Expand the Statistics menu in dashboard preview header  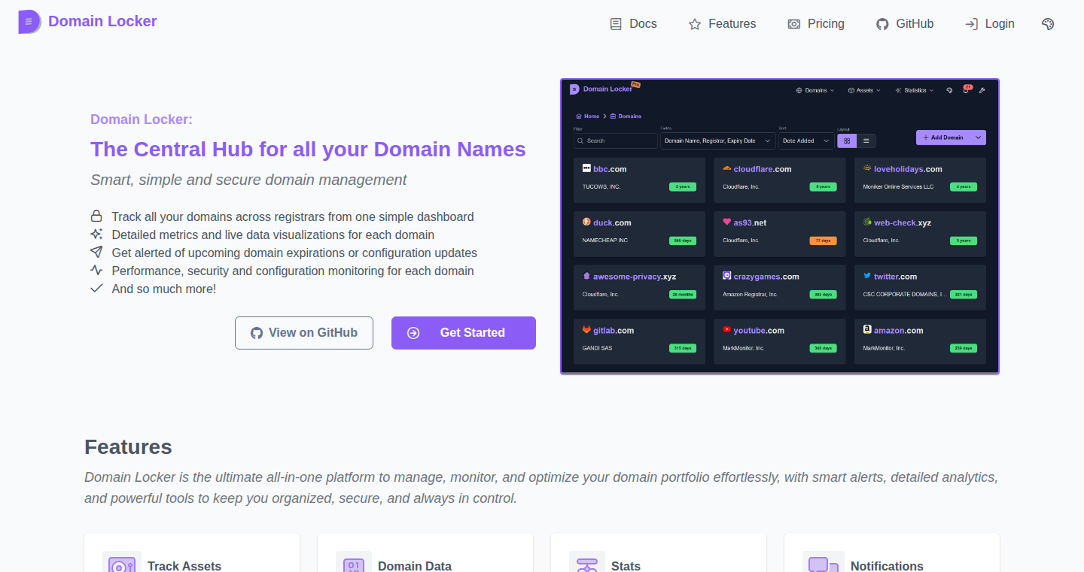click(915, 90)
